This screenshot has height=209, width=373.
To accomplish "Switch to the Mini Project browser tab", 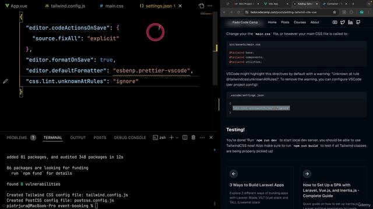I will point(246,4).
